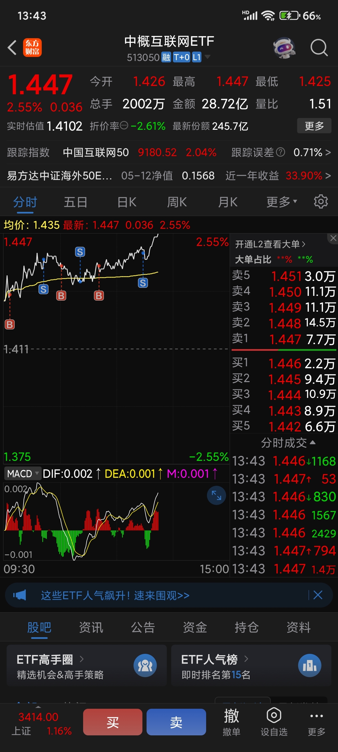Open 开通L2查看大单 link

tap(270, 244)
